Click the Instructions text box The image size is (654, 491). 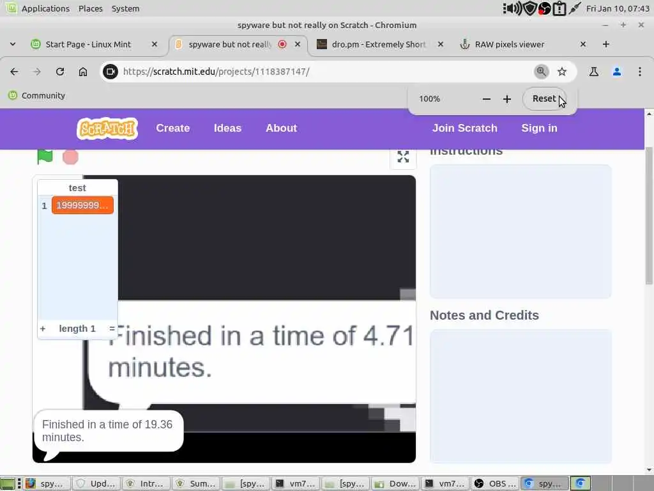tap(521, 231)
